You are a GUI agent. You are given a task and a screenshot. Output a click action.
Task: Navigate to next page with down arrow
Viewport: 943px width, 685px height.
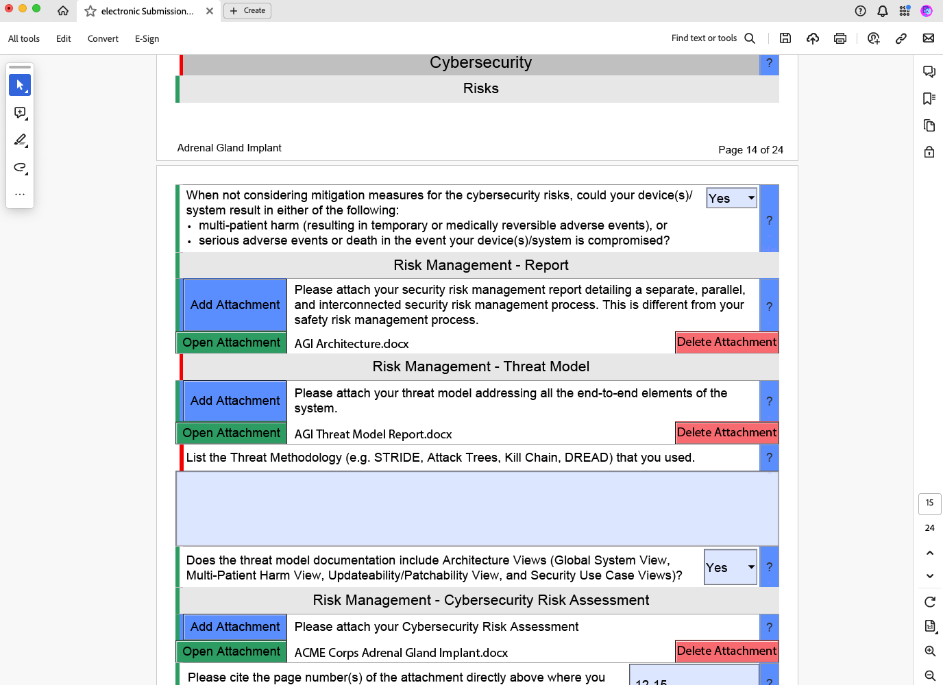tap(930, 575)
